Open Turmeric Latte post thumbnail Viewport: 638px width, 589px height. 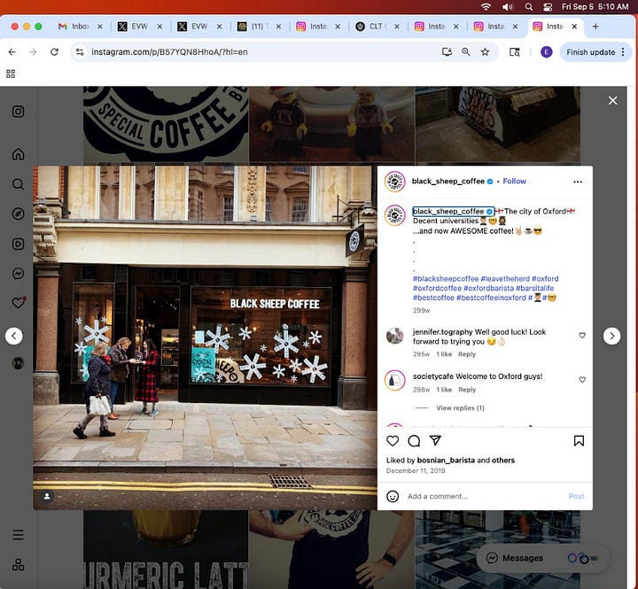[x=166, y=549]
